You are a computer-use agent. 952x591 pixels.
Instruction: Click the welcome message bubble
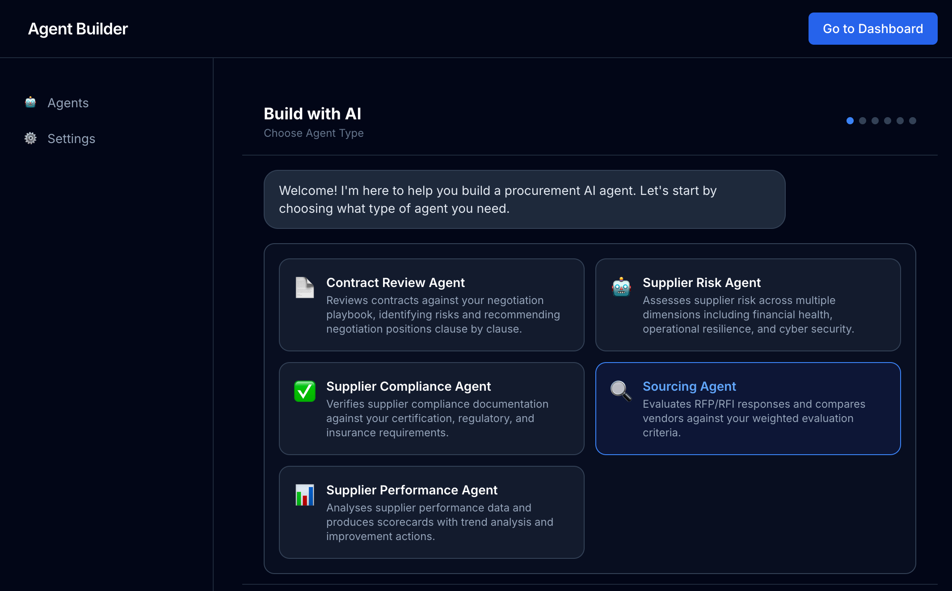(x=524, y=199)
